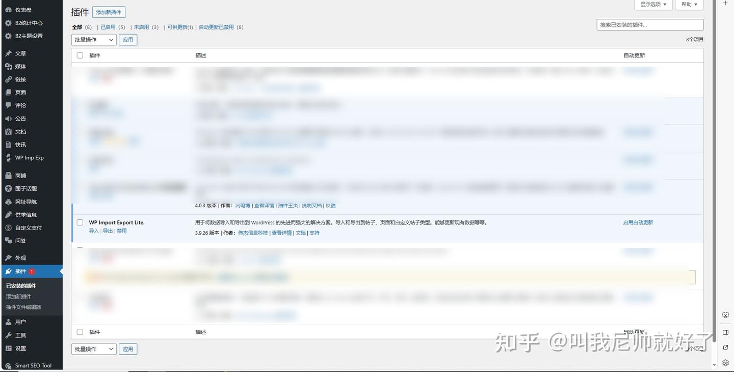Open the 仪表盘 dashboard icon
Image resolution: width=734 pixels, height=372 pixels.
click(8, 9)
